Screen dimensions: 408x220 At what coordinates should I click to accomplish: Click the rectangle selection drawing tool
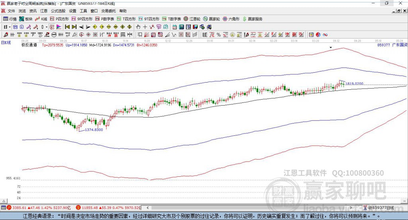pos(140,35)
